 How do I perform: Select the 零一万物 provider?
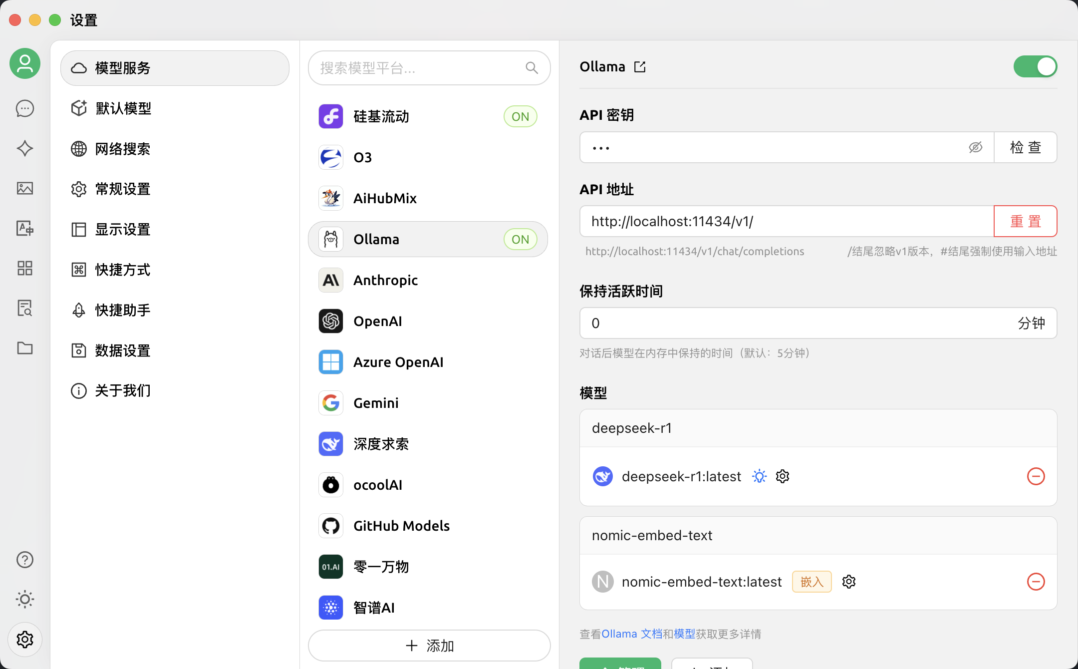pyautogui.click(x=428, y=567)
